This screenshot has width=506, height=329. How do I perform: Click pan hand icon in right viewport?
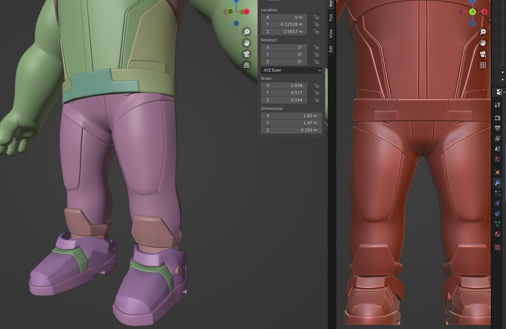(x=483, y=43)
